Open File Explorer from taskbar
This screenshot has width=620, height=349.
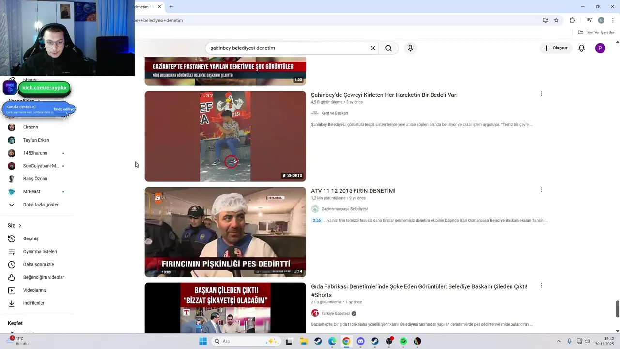tap(304, 341)
